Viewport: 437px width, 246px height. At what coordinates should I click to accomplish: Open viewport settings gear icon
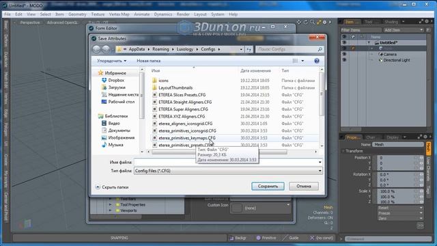coord(325,22)
